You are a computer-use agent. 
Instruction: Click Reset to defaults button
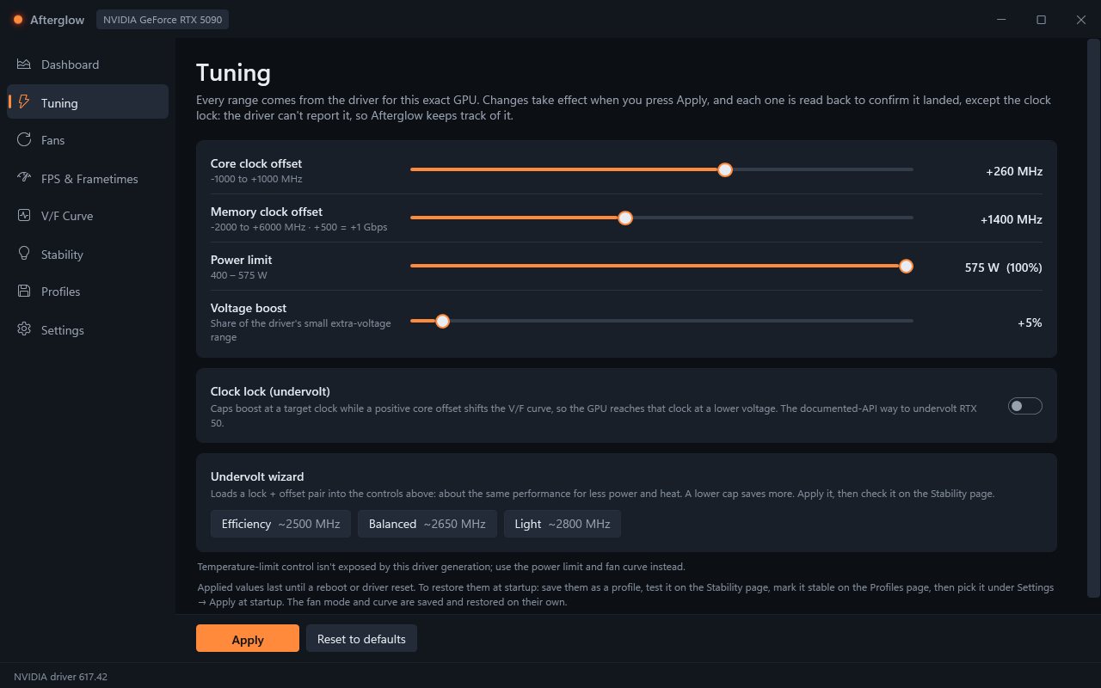[361, 639]
